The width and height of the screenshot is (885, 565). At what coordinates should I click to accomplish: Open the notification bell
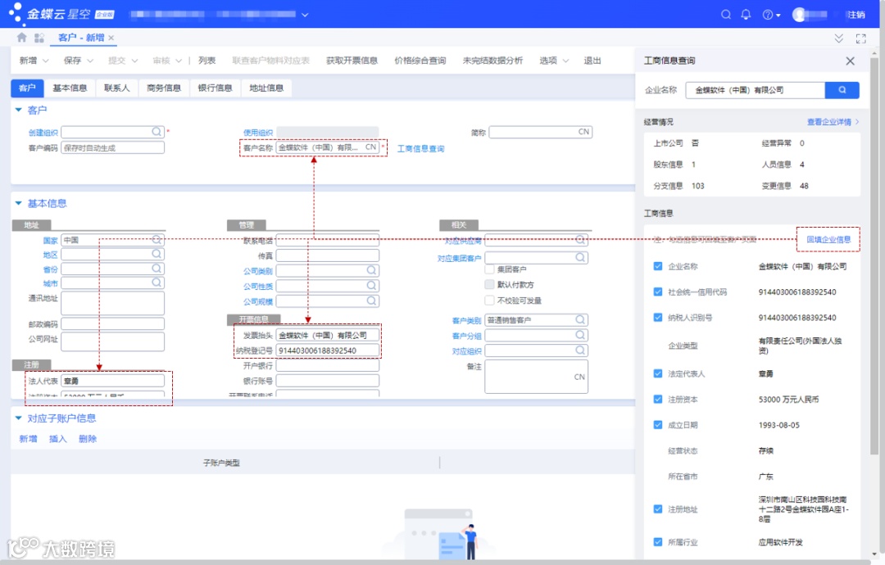point(746,15)
